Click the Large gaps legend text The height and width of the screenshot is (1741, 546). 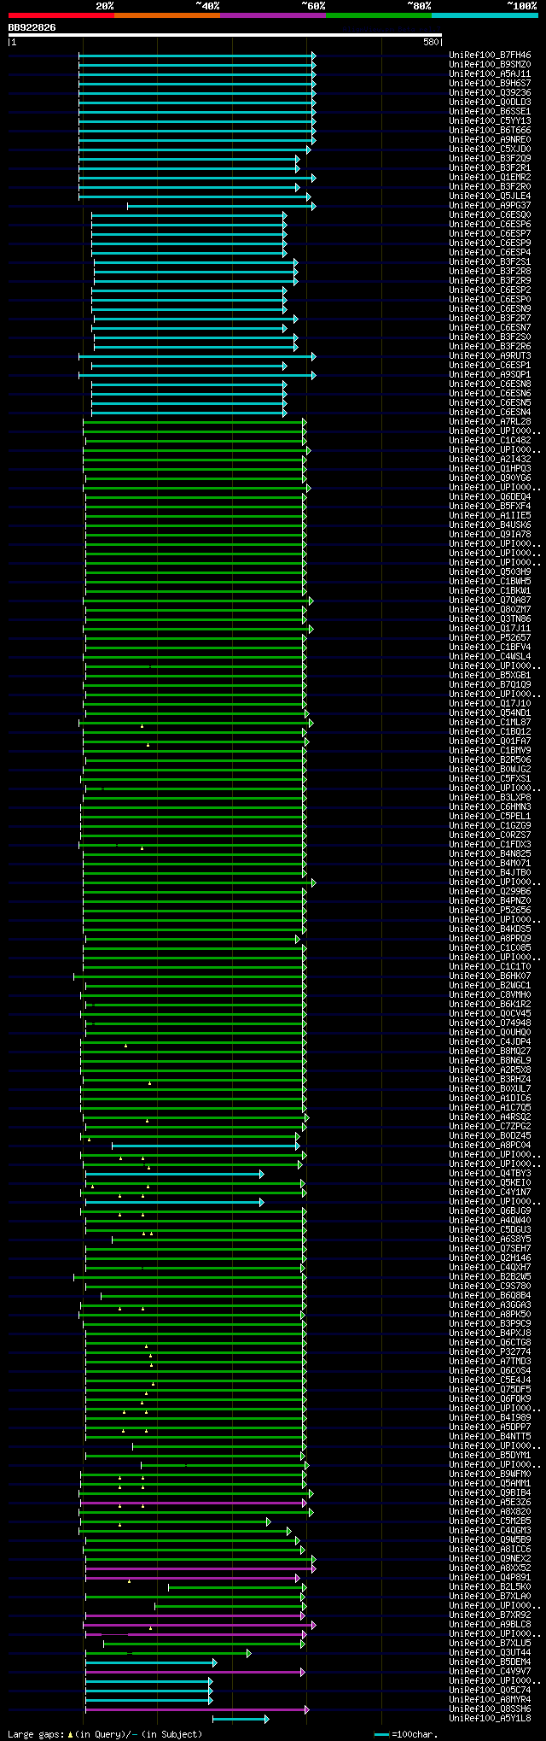click(105, 1734)
